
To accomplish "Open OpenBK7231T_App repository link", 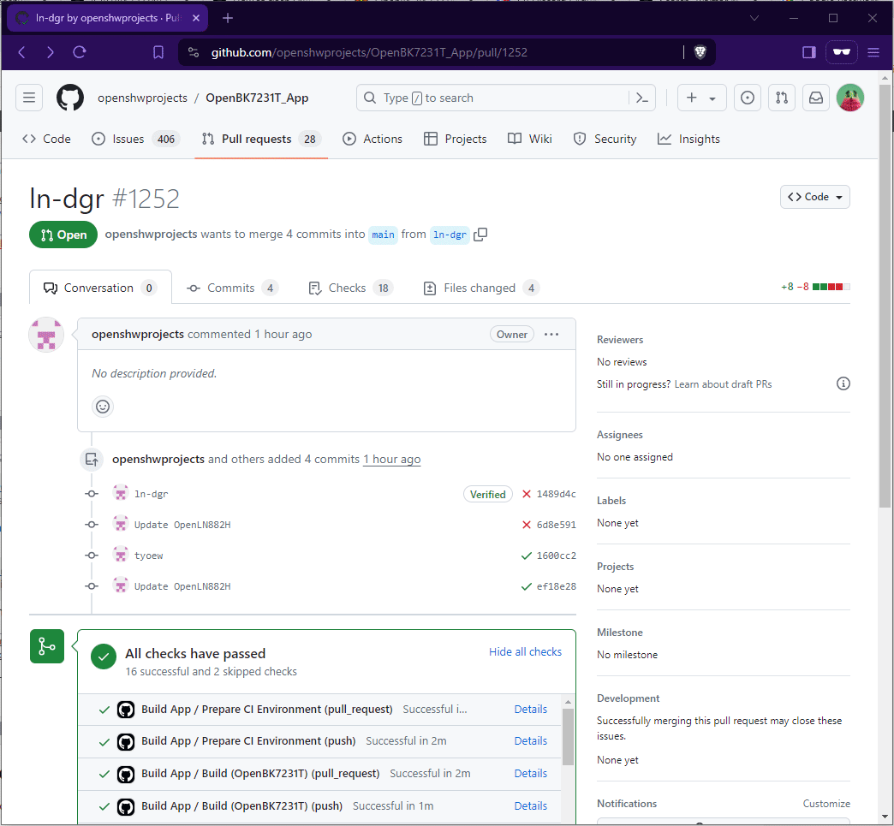I will coord(257,98).
